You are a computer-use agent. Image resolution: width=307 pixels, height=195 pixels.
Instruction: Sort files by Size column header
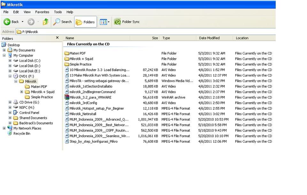145,38
